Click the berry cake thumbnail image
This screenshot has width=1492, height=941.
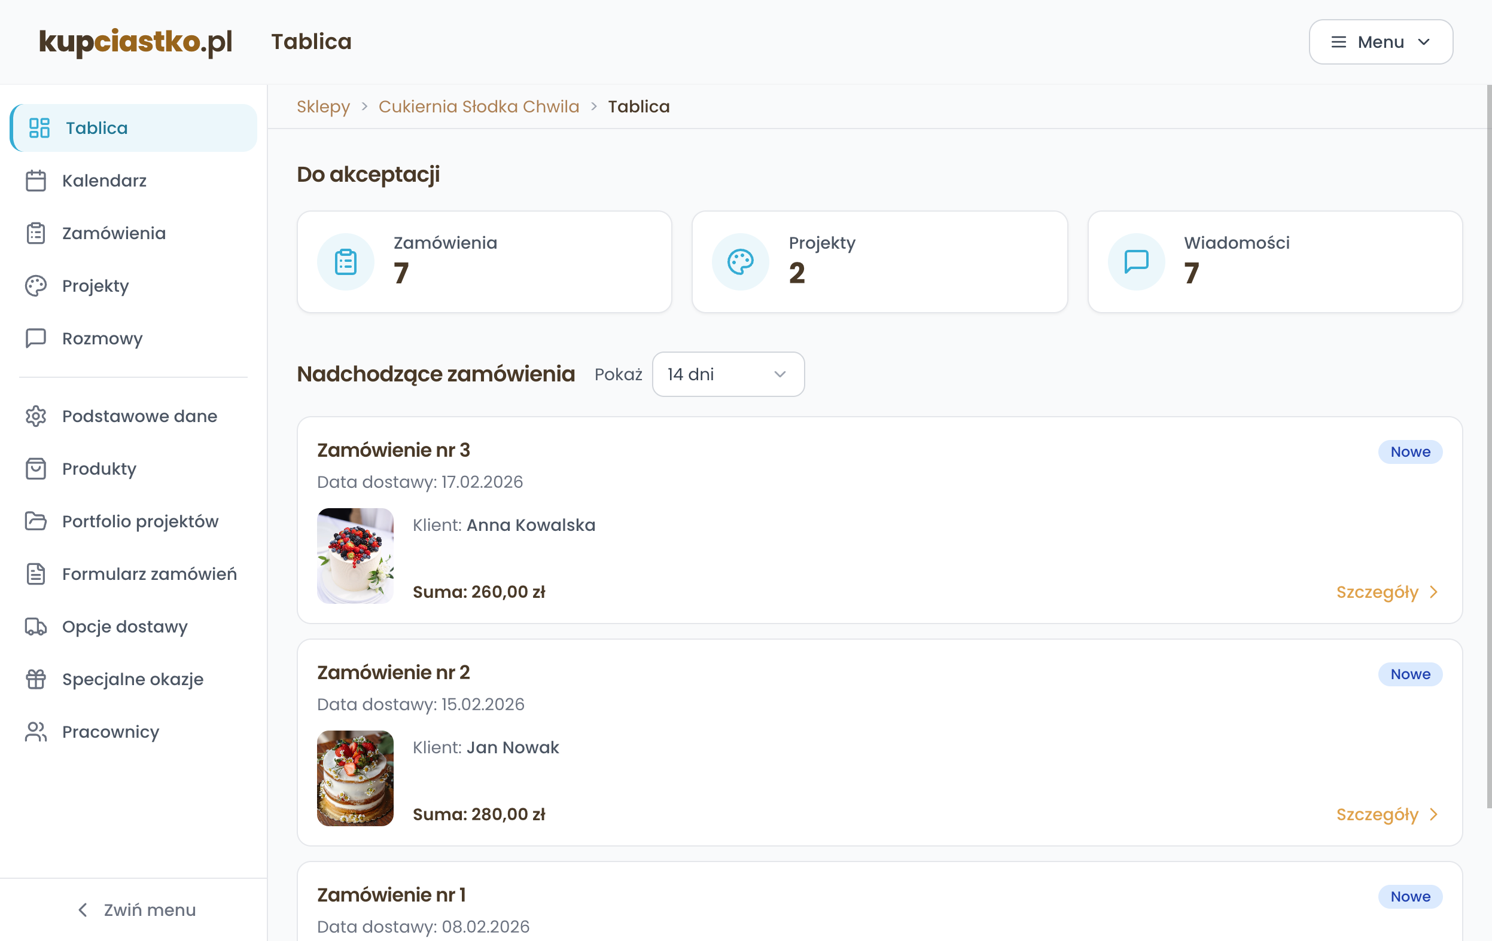[x=355, y=555]
